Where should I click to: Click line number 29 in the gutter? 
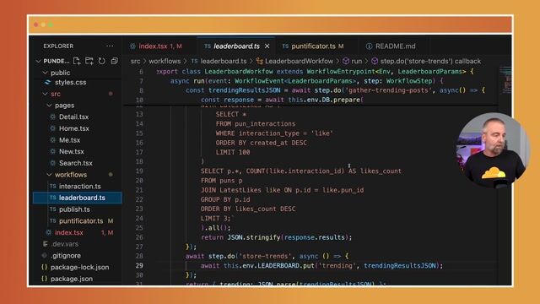pyautogui.click(x=139, y=266)
